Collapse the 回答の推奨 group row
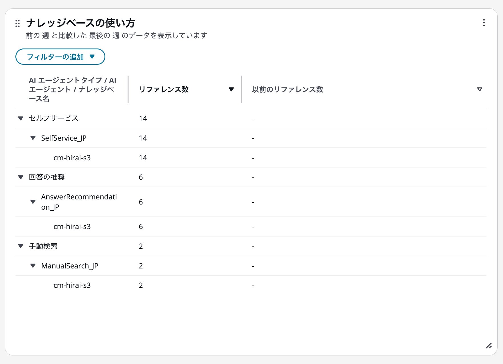 tap(20, 177)
